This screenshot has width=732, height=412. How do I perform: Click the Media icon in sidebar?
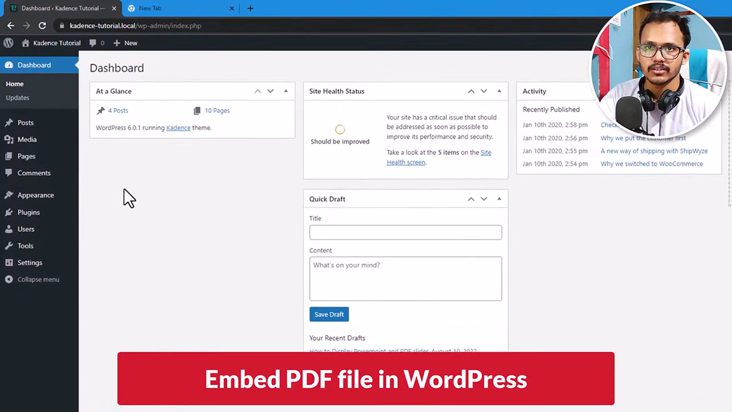point(9,139)
